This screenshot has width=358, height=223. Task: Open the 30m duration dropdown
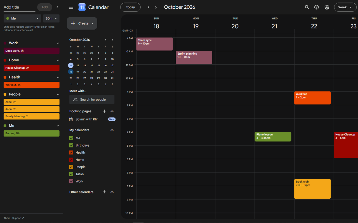coord(51,18)
